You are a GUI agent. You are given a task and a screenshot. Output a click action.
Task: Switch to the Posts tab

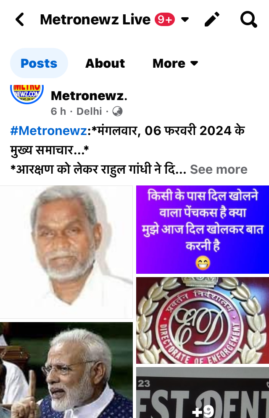pos(39,63)
